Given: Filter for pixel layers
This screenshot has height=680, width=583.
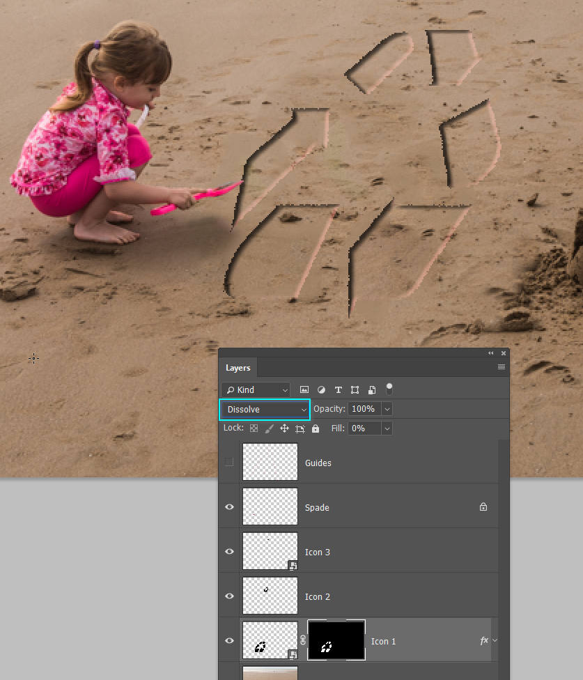Looking at the screenshot, I should tap(304, 389).
